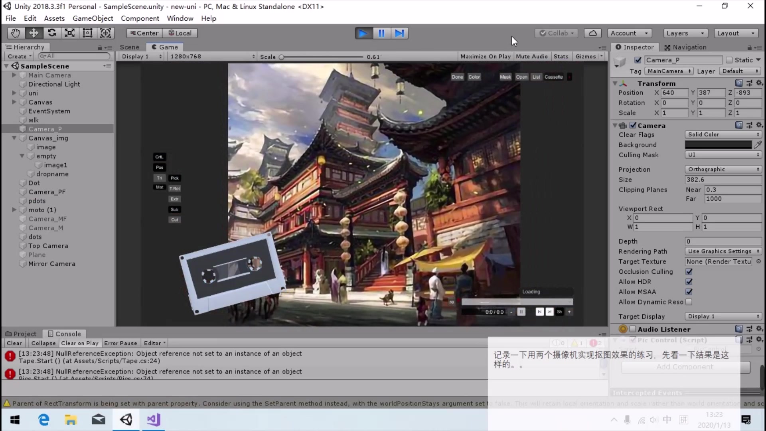Select the Hand tool
Viewport: 766px width, 431px height.
[16, 33]
